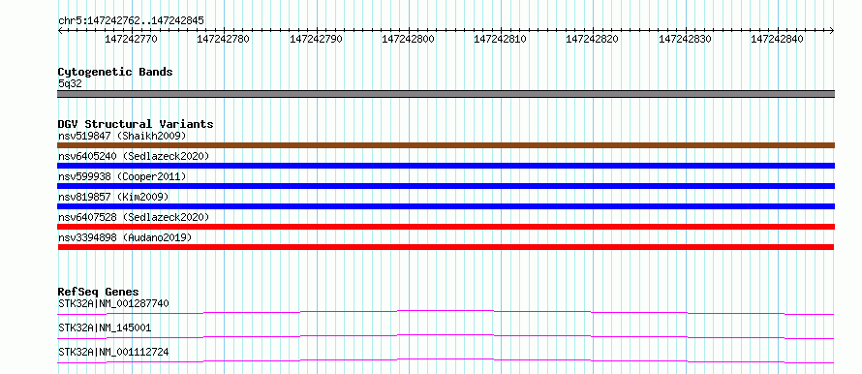Open variant nsv3394898 (Audano2019) label
862x374 pixels.
tap(125, 237)
